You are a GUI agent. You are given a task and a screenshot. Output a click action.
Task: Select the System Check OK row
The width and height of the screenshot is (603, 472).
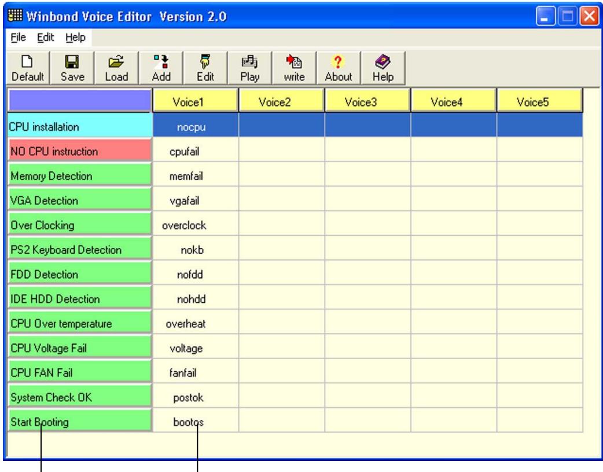[80, 397]
